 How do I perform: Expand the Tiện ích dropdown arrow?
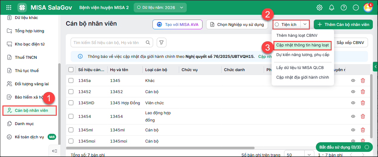[x=305, y=24]
